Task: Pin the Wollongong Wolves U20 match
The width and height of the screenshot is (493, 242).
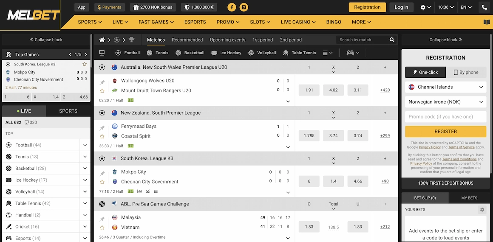Action: pyautogui.click(x=102, y=82)
